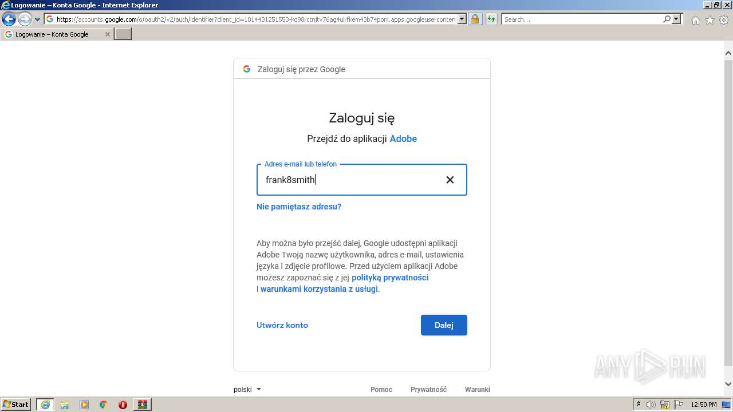The image size is (733, 412).
Task: Click the browser Back arrow button
Action: pyautogui.click(x=9, y=19)
